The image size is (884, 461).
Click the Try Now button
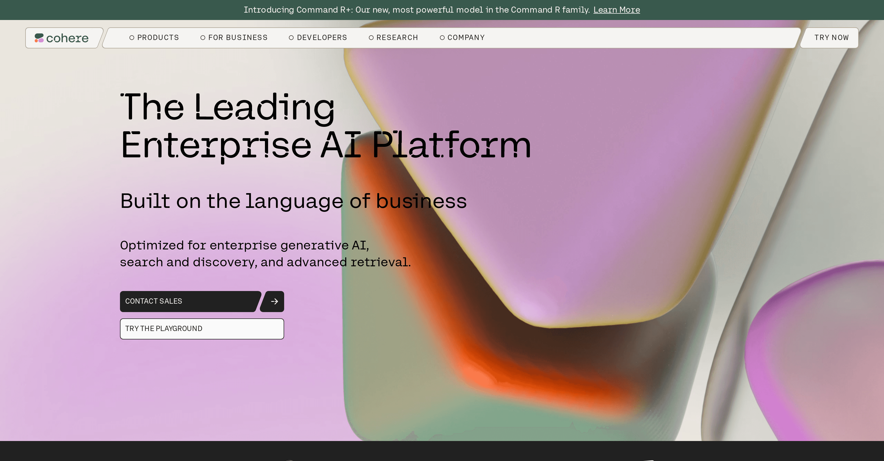pyautogui.click(x=831, y=38)
